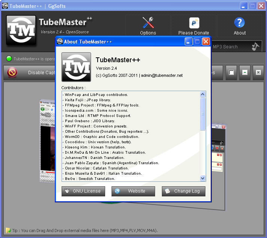
Task: Click the 'JohannesTN : Danish Translation' line
Action: click(94, 158)
